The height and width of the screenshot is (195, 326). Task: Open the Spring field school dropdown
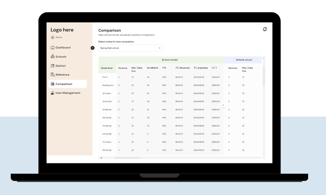[x=131, y=48]
